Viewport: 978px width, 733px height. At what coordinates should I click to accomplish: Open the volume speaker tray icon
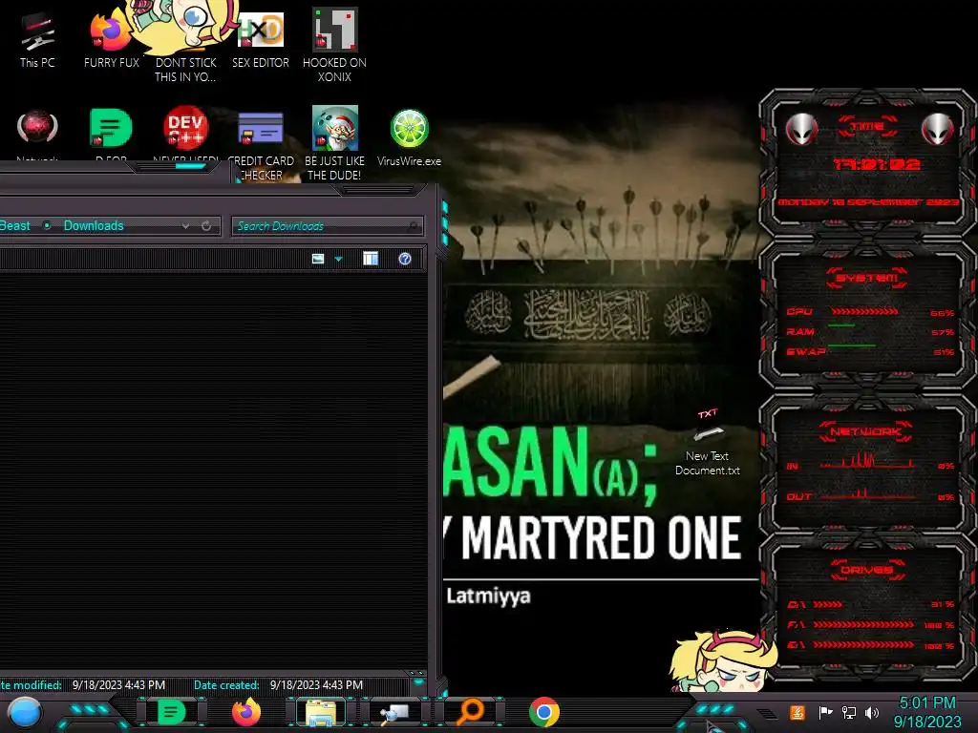[x=872, y=712]
